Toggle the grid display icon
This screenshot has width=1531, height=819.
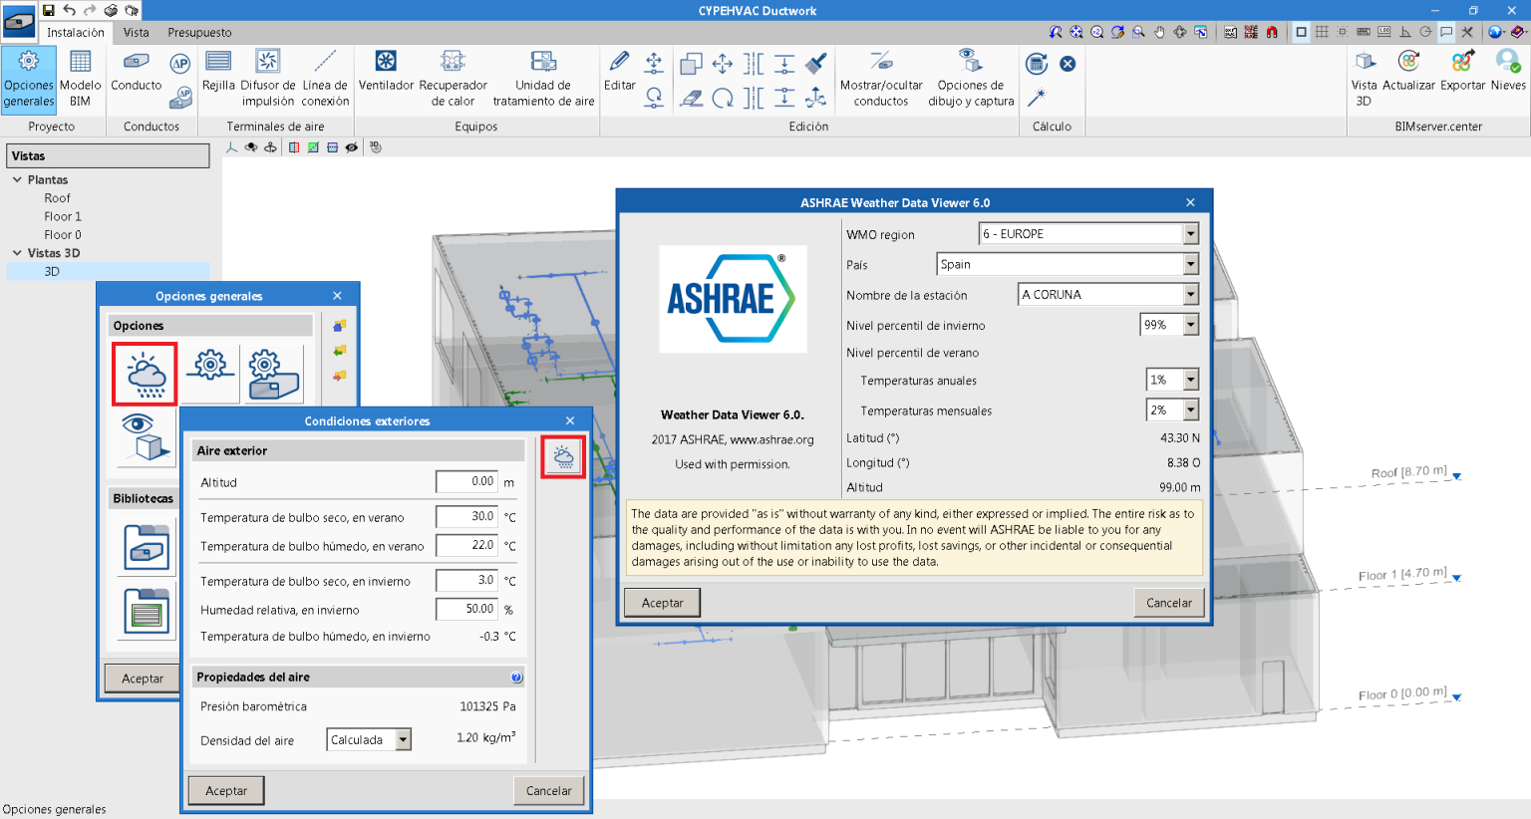point(1322,32)
